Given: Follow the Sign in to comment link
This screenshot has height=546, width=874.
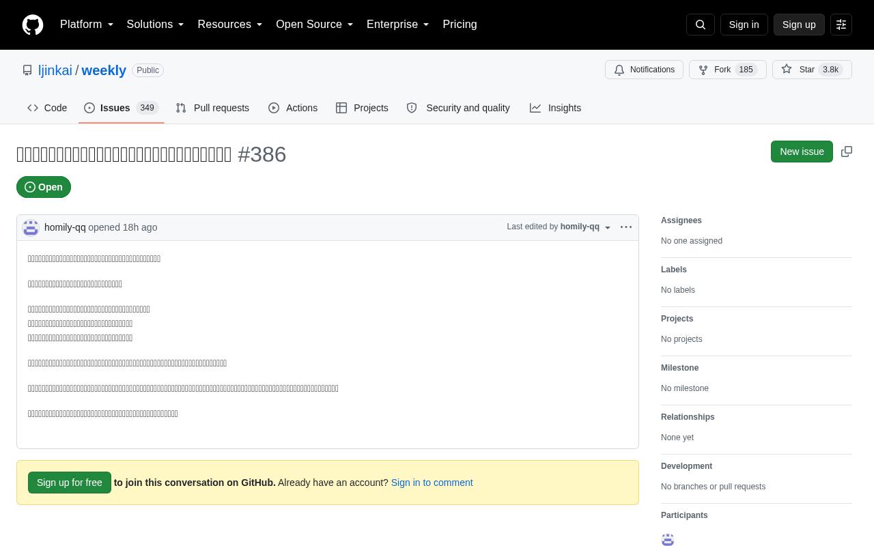Looking at the screenshot, I should [432, 483].
